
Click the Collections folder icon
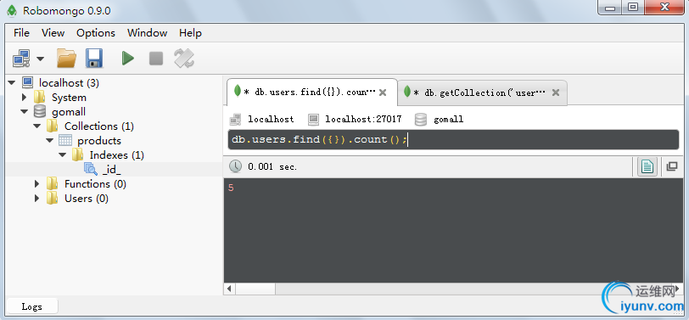pyautogui.click(x=53, y=126)
